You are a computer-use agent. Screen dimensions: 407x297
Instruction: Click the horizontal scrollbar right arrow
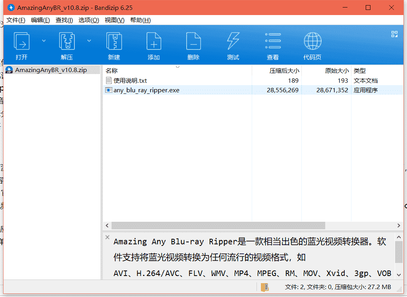click(399, 226)
